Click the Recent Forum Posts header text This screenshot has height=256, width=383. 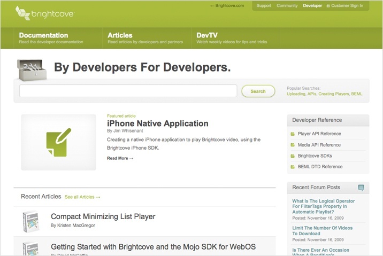(x=316, y=188)
